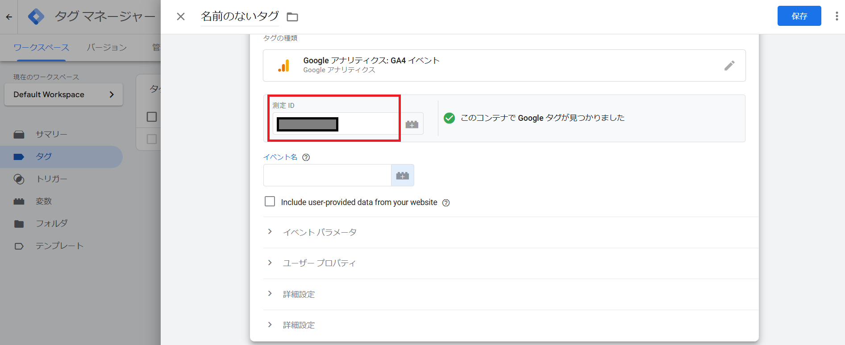The width and height of the screenshot is (845, 345).
Task: Open トリガー in the sidebar
Action: pos(61,179)
